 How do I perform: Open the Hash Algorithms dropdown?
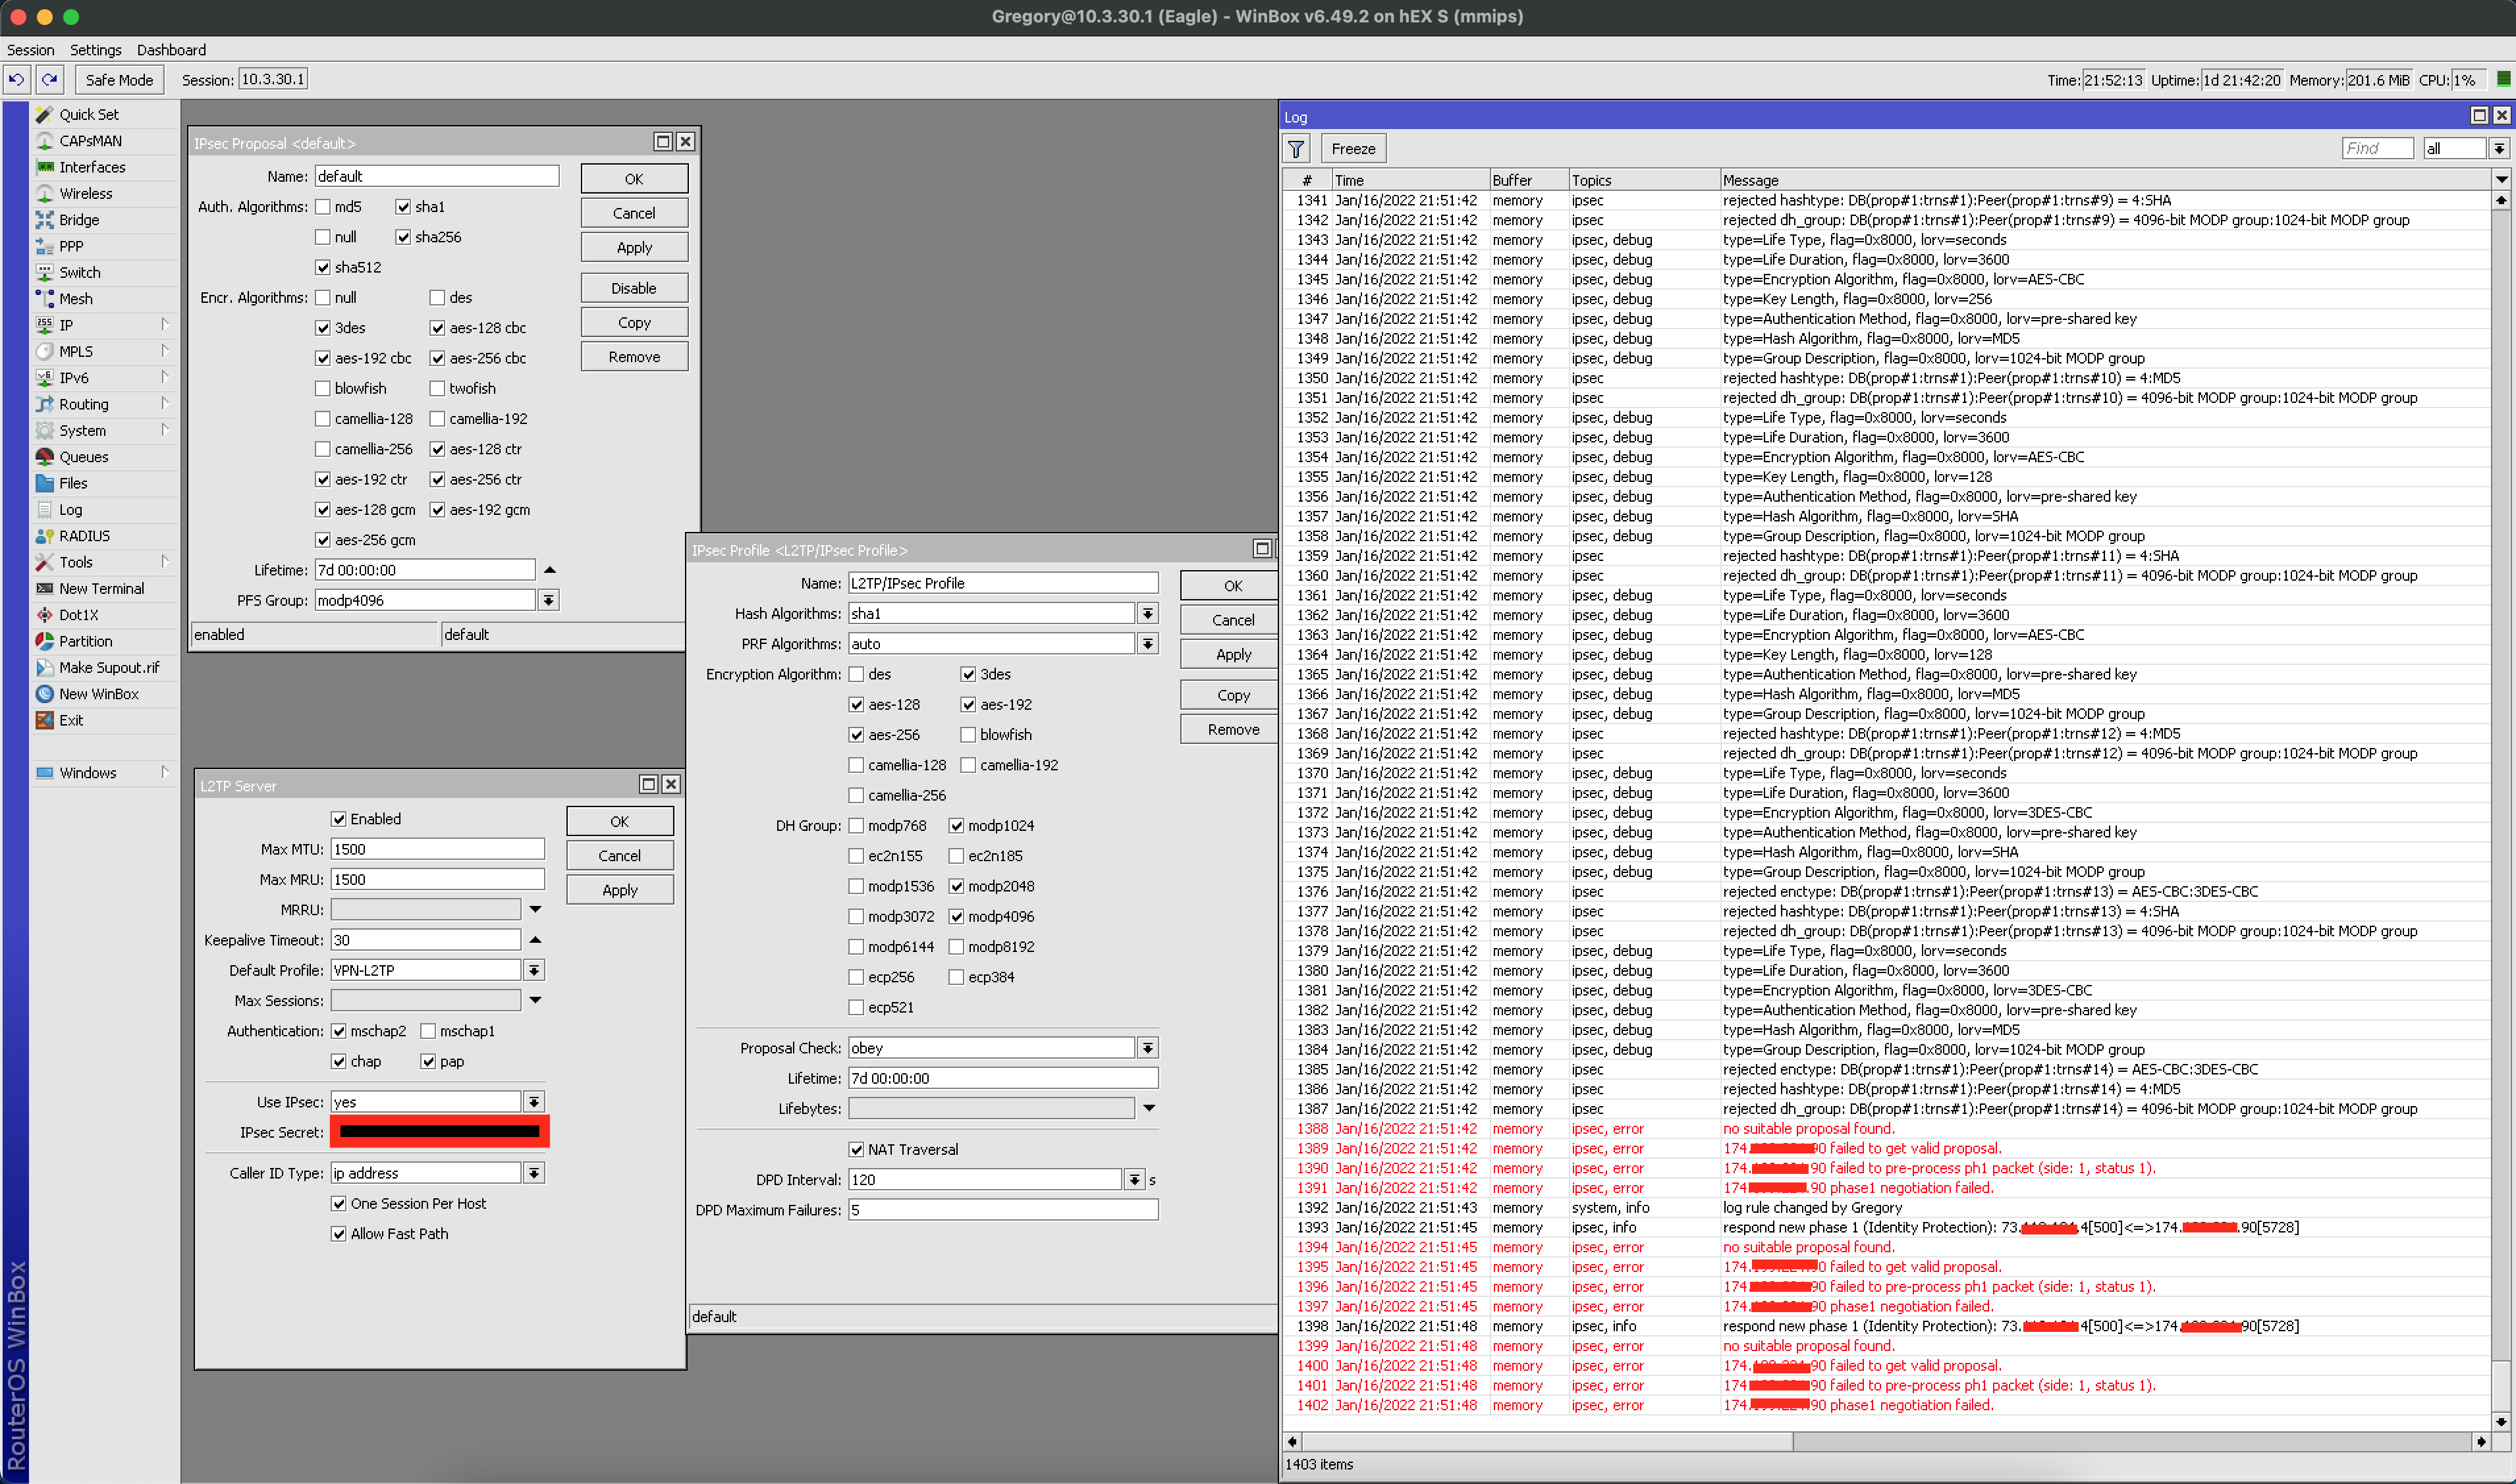[x=1147, y=613]
